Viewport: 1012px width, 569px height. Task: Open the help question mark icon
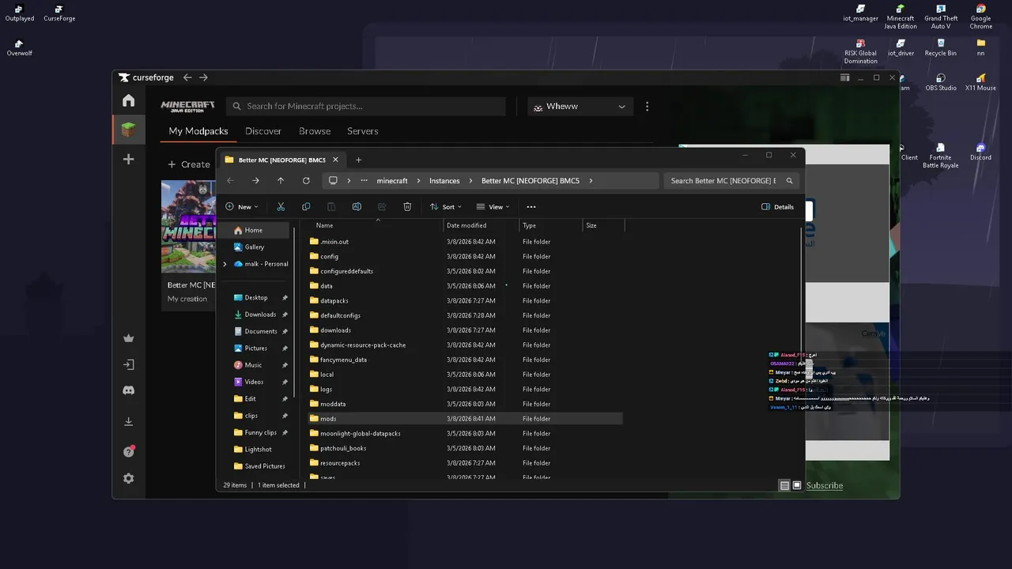click(x=128, y=451)
